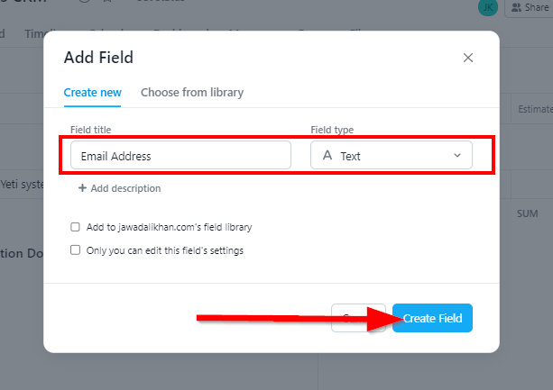Click the Add Field dialog heading

point(98,58)
